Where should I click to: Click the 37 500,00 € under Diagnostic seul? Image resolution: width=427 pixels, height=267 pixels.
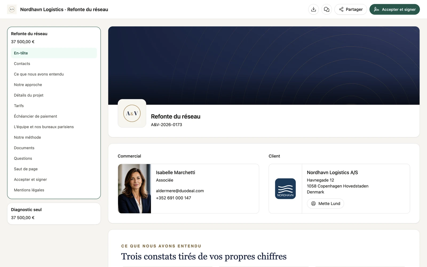[23, 218]
